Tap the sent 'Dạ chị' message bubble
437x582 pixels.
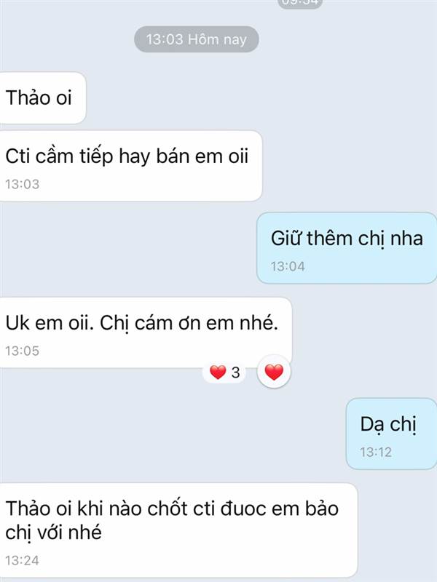point(391,434)
